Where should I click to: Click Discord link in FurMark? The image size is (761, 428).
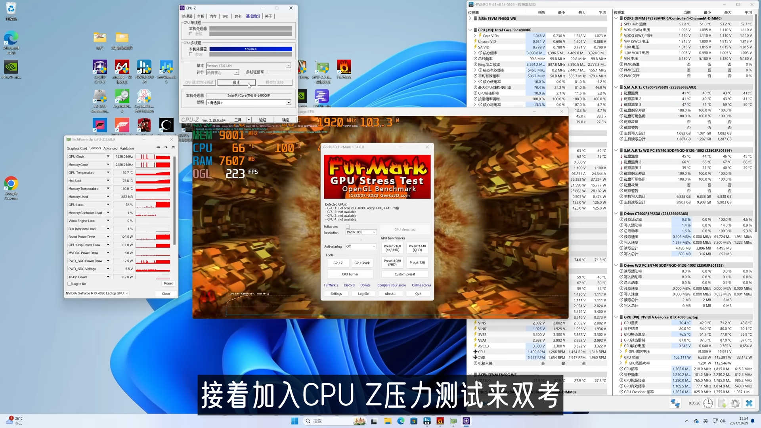(x=349, y=285)
